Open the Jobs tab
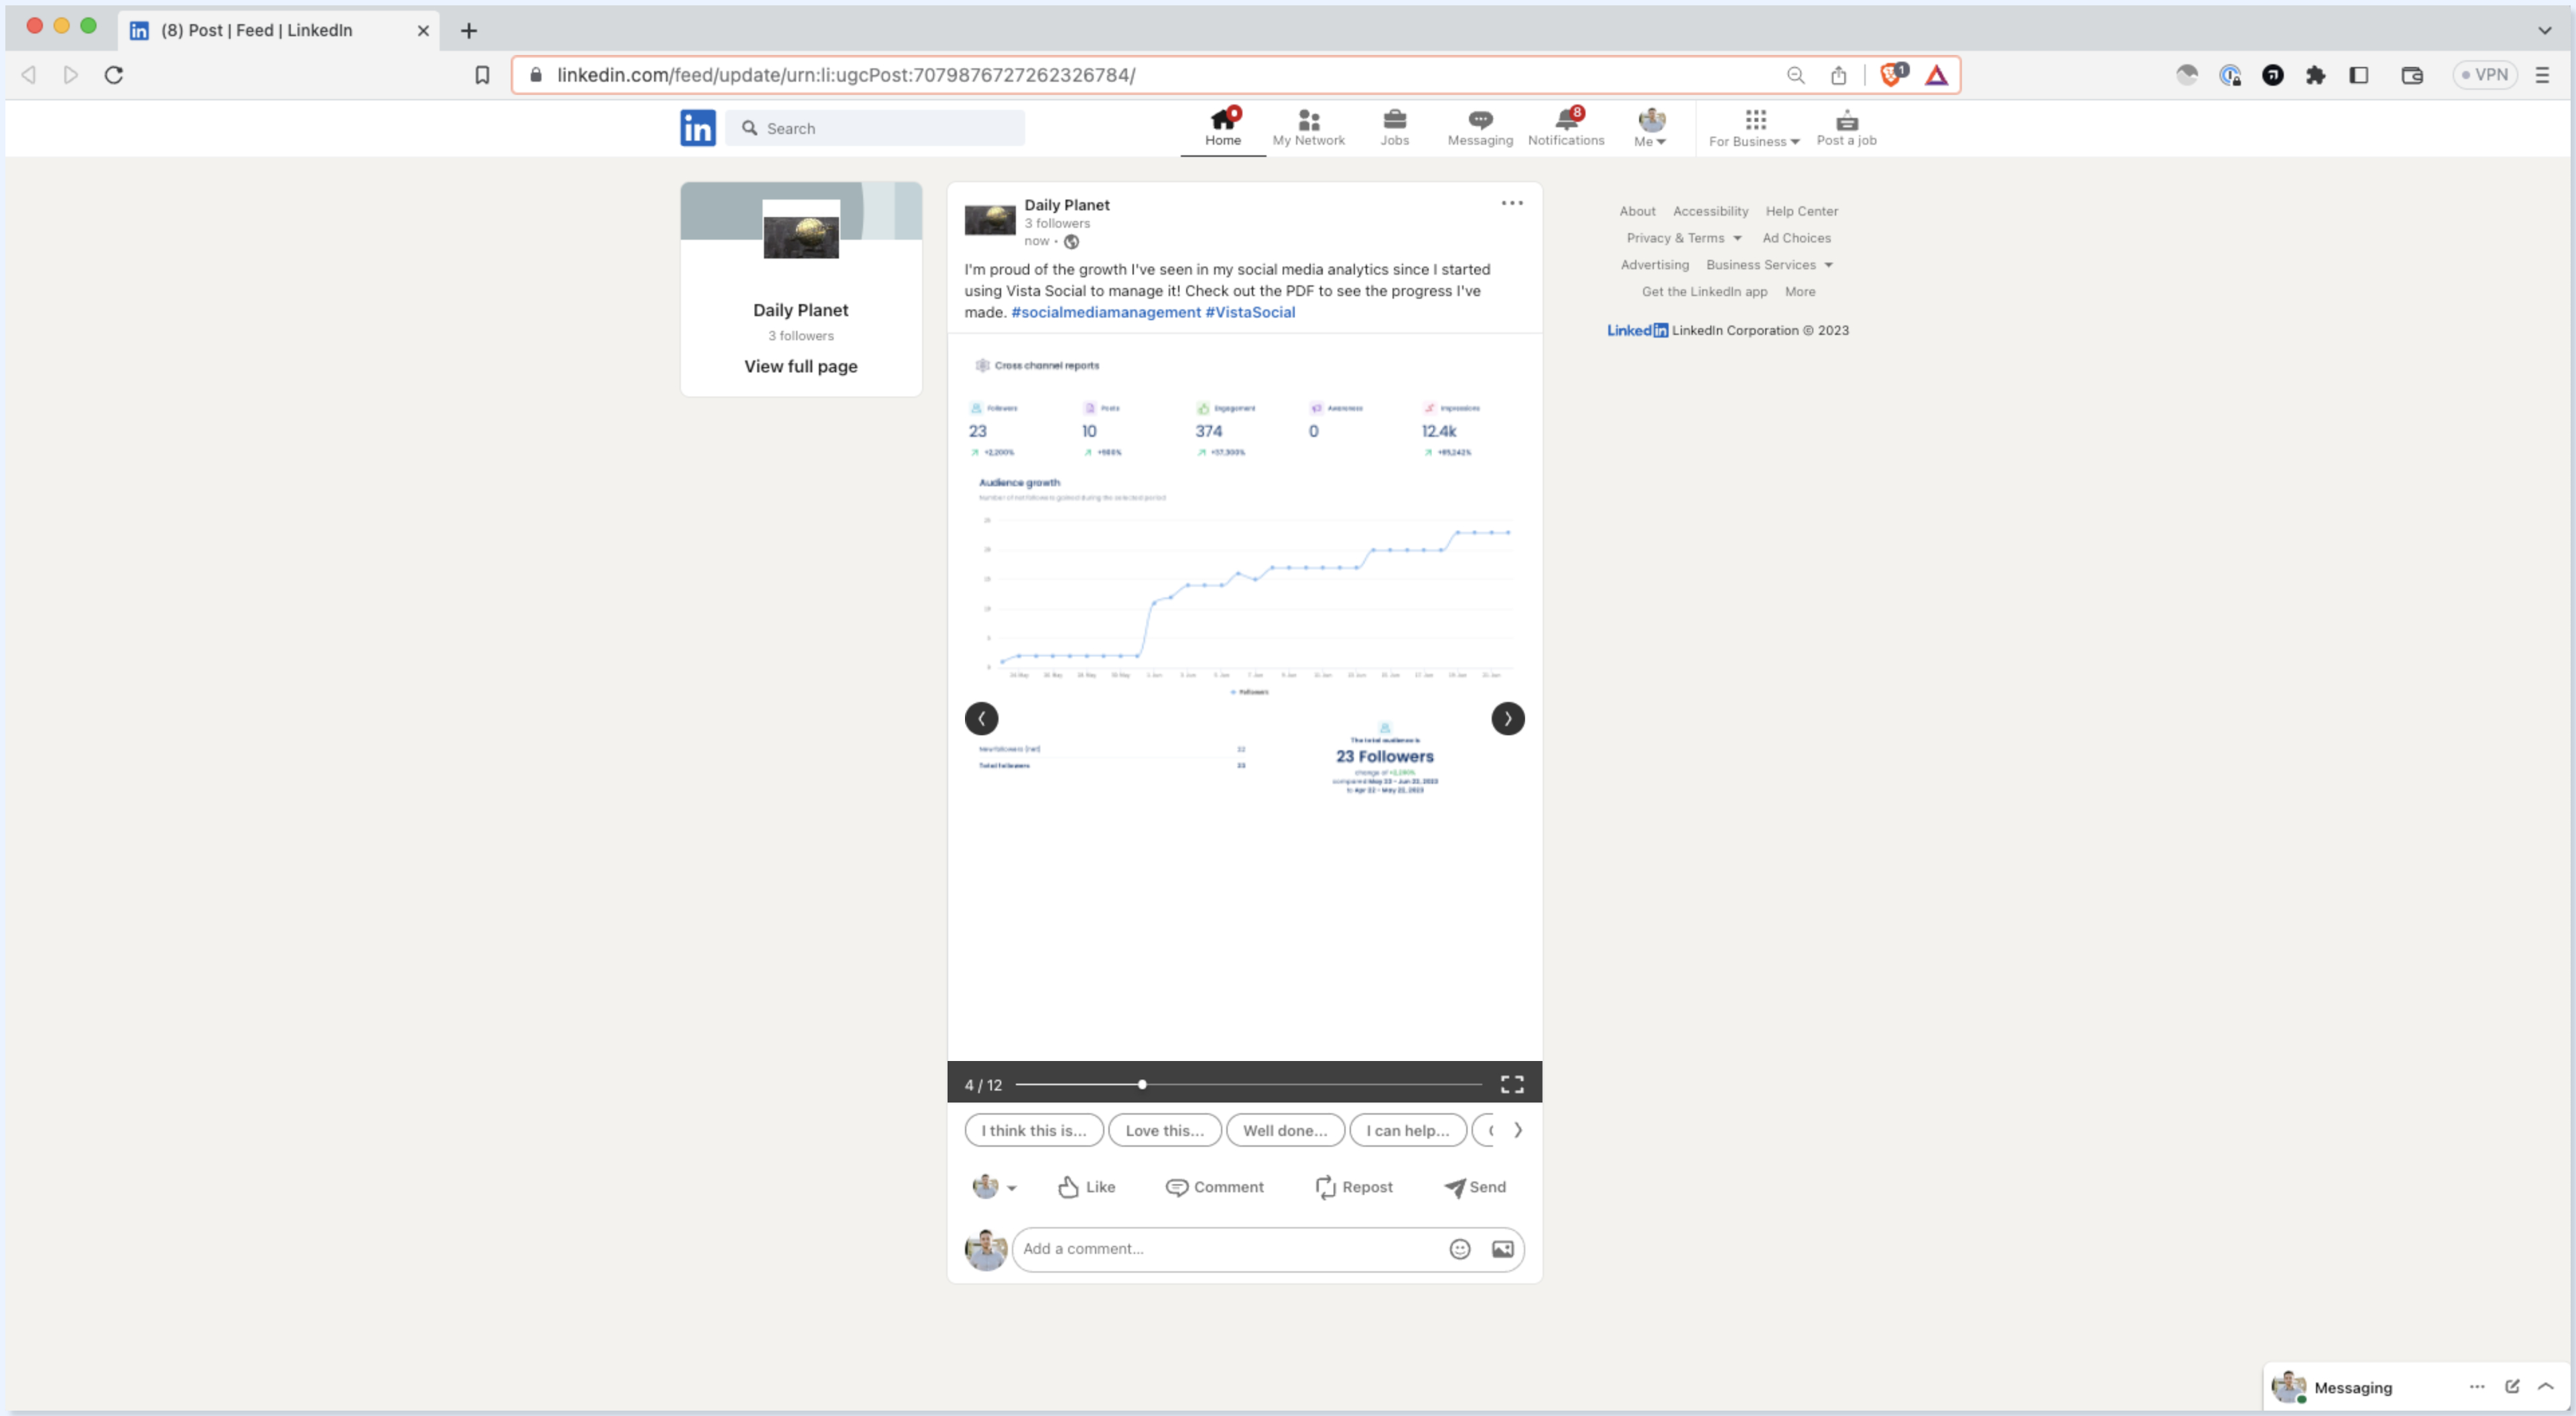Viewport: 2576px width, 1416px height. tap(1394, 128)
